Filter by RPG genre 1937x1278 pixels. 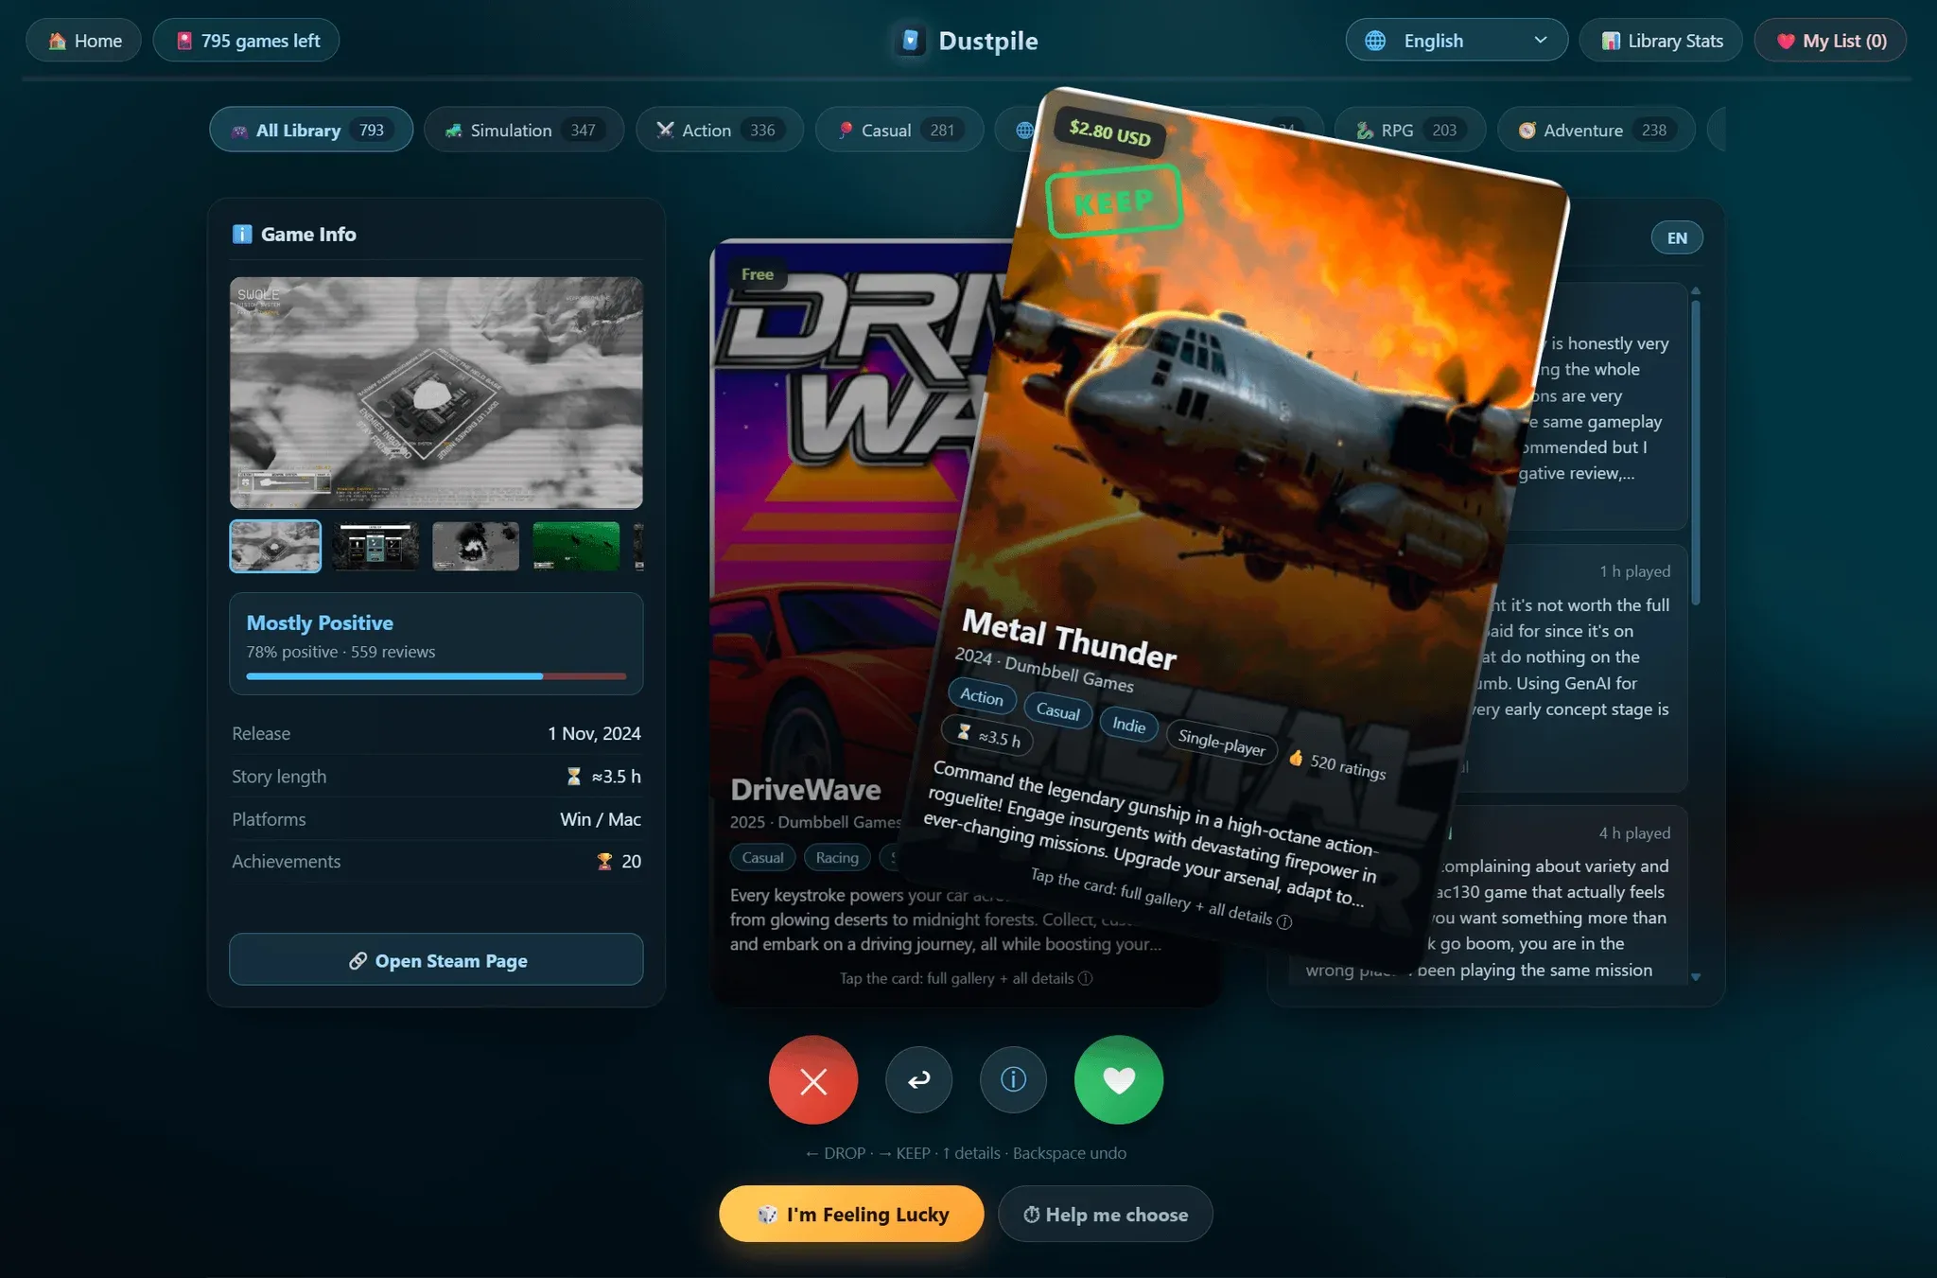1410,130
